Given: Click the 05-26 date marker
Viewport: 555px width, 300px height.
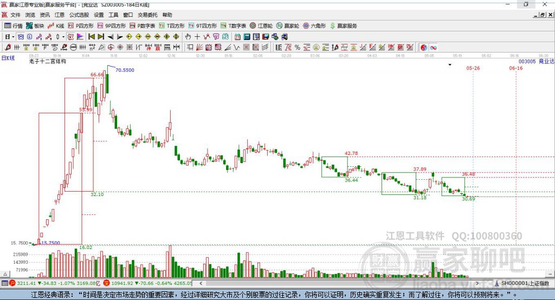Looking at the screenshot, I should click(x=473, y=68).
